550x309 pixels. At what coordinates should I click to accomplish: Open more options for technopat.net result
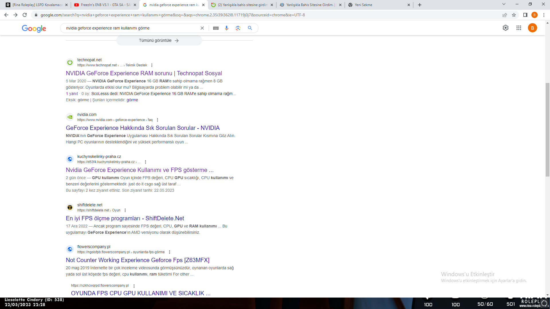pyautogui.click(x=152, y=65)
